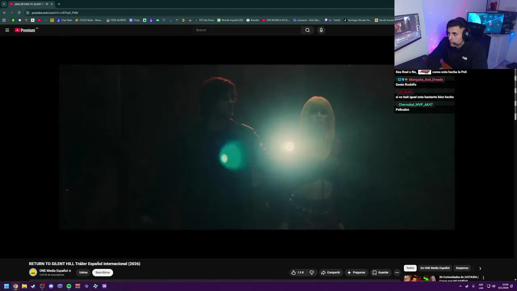Screen dimensions: 517x291
Task: Open the browser apps grid icon
Action: pyautogui.click(x=4, y=20)
